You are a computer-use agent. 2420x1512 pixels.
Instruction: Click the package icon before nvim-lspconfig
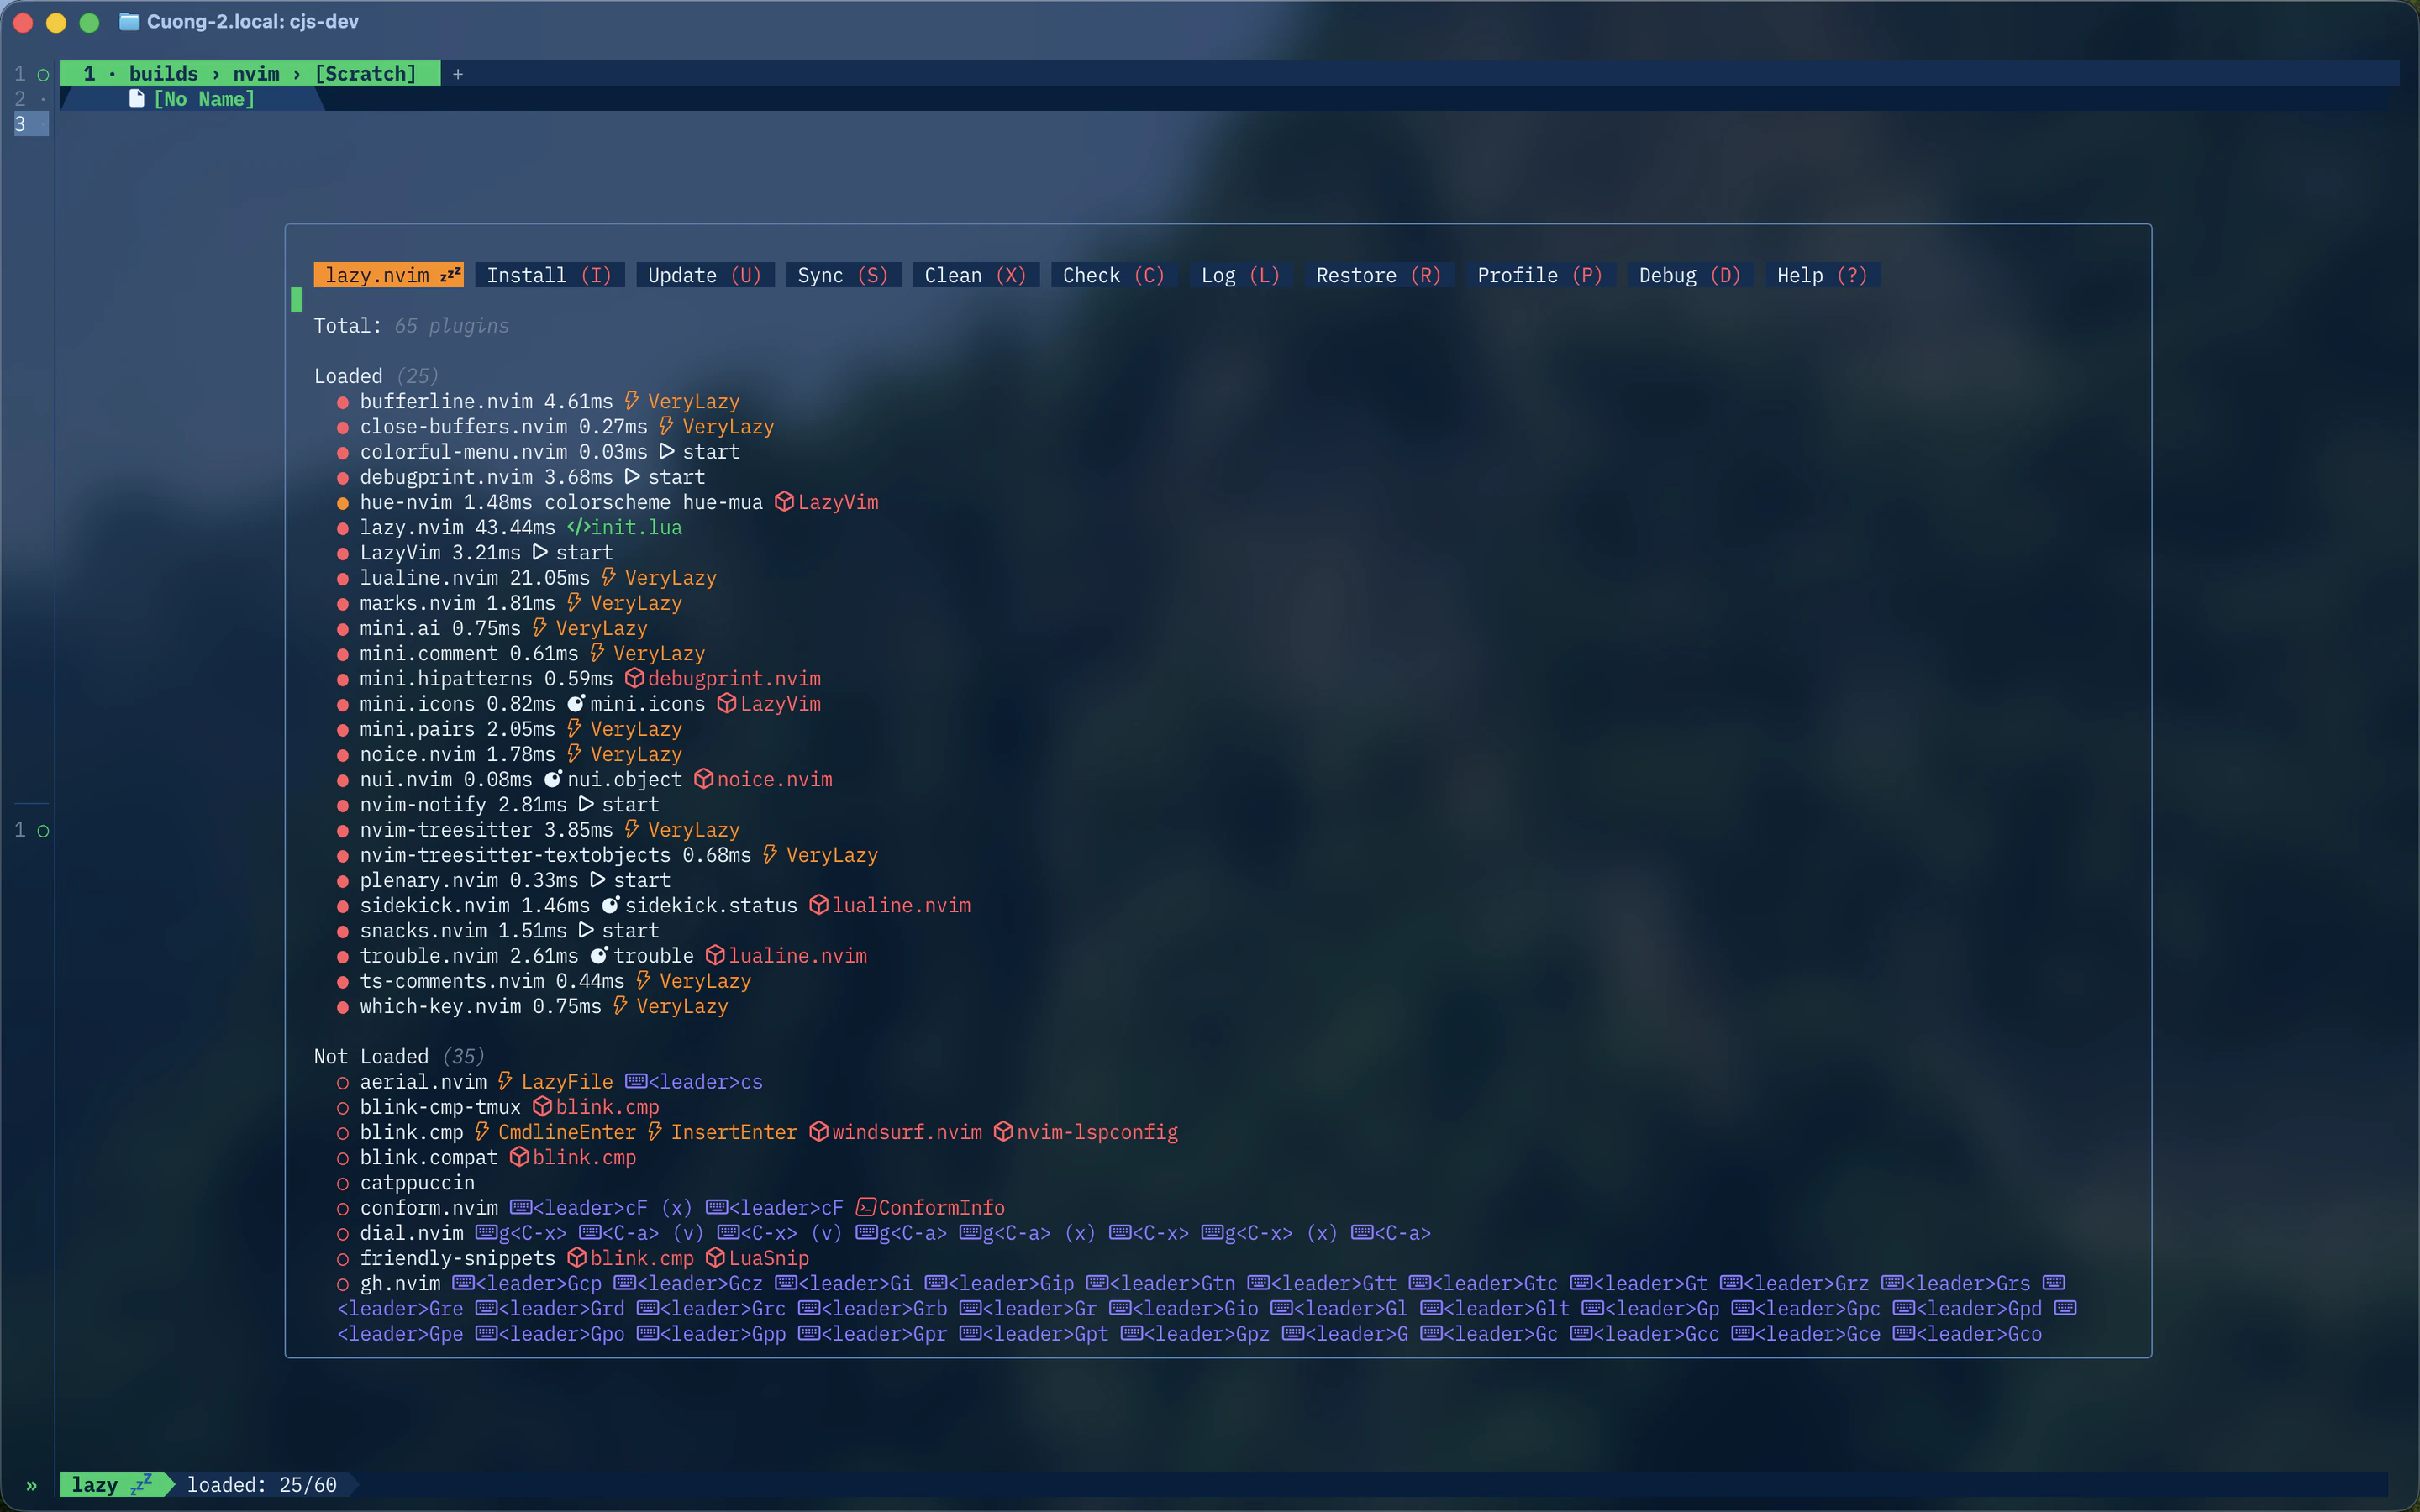pos(1004,1132)
